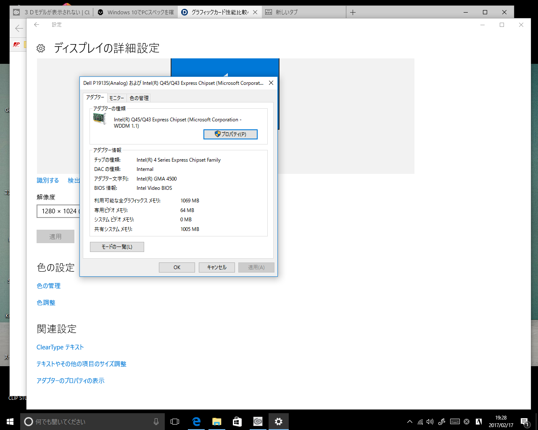Click the DAC type value Internal

click(x=145, y=169)
